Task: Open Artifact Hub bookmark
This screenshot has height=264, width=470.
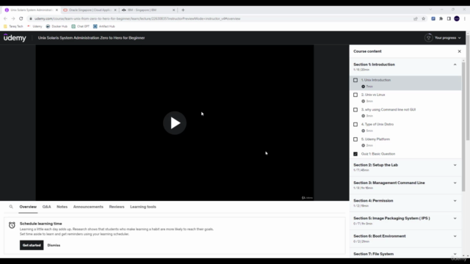Action: pos(104,26)
